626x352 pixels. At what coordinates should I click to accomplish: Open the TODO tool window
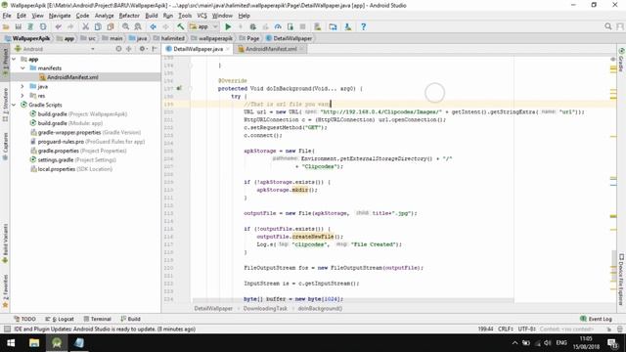[24, 319]
